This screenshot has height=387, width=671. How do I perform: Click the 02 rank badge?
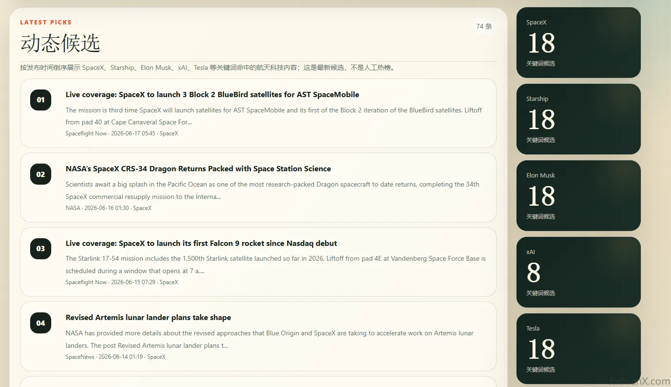coord(41,174)
